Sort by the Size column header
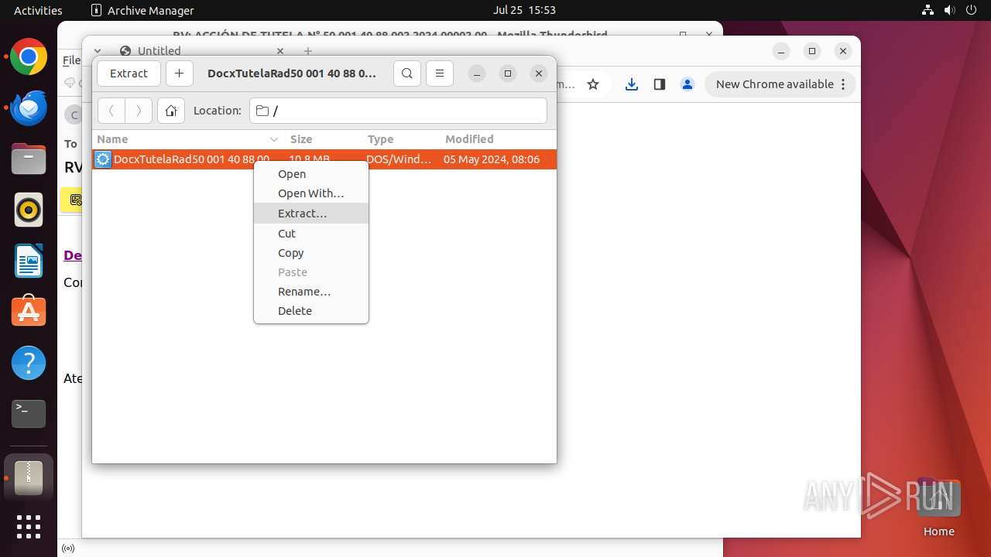991x557 pixels. [x=324, y=139]
